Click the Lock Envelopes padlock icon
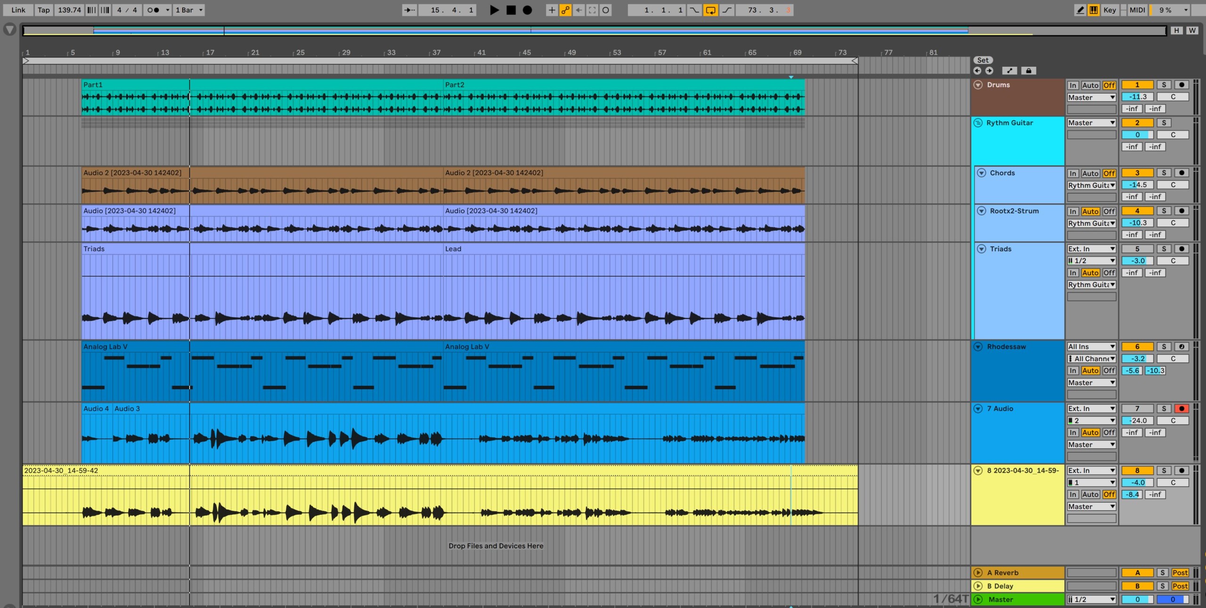The width and height of the screenshot is (1206, 608). [1028, 71]
